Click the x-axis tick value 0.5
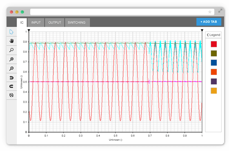Image resolution: width=229 pixels, height=151 pixels. (116, 136)
